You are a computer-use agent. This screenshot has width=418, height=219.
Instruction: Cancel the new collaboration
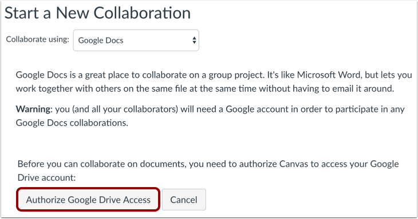[x=184, y=200]
